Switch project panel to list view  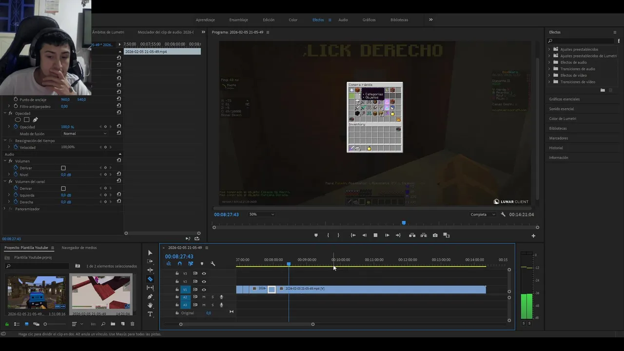(16, 324)
